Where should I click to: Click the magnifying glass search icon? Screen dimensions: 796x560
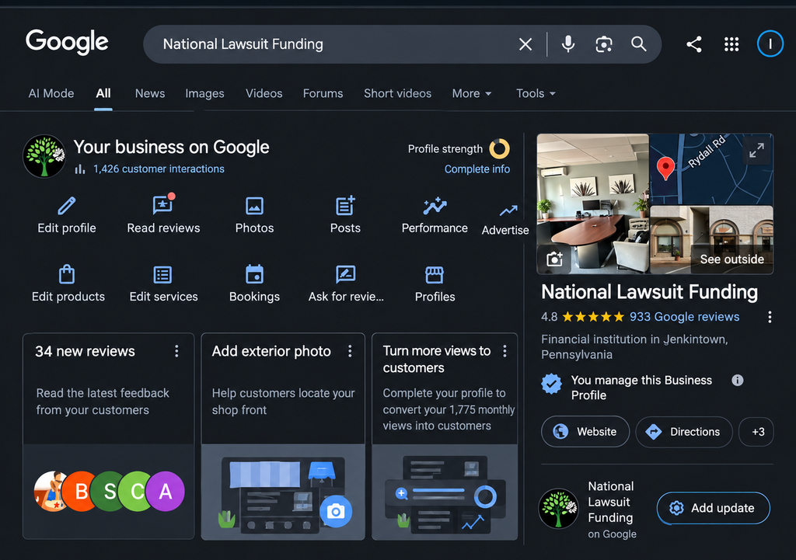point(639,44)
